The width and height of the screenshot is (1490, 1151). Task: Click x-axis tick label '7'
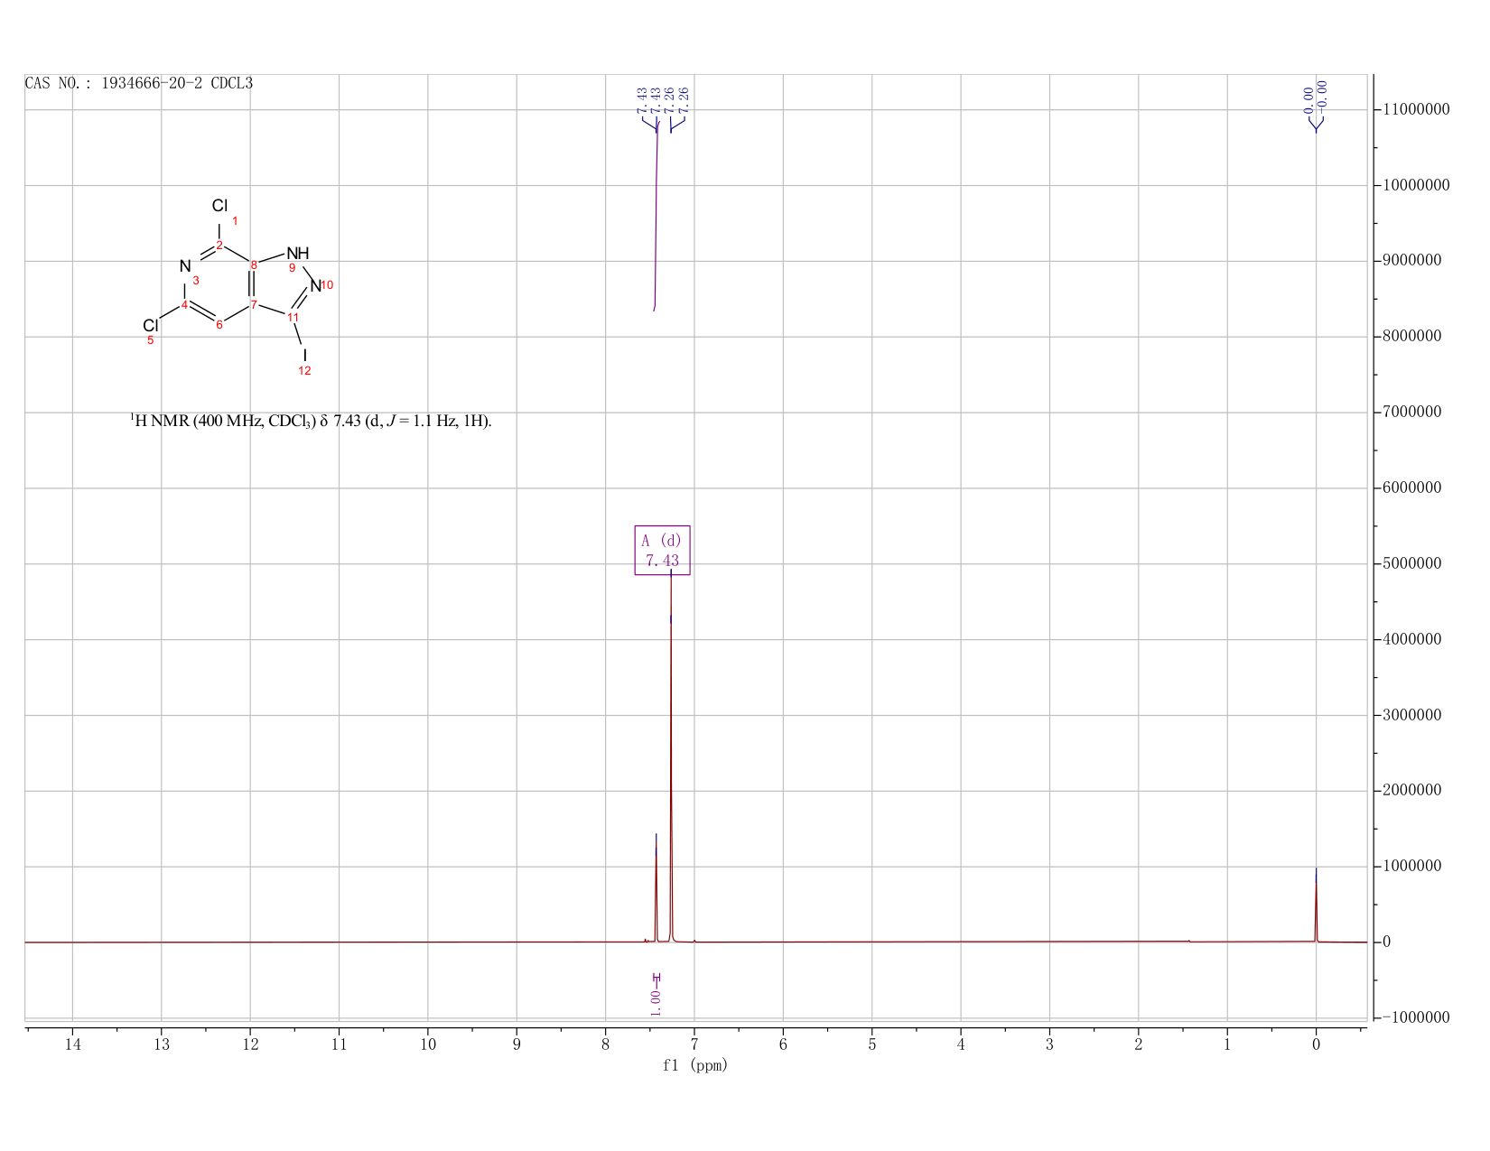pos(694,1044)
